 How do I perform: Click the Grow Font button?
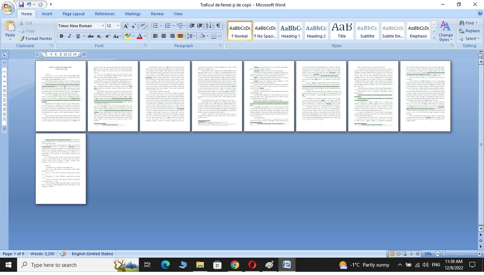pos(126,26)
